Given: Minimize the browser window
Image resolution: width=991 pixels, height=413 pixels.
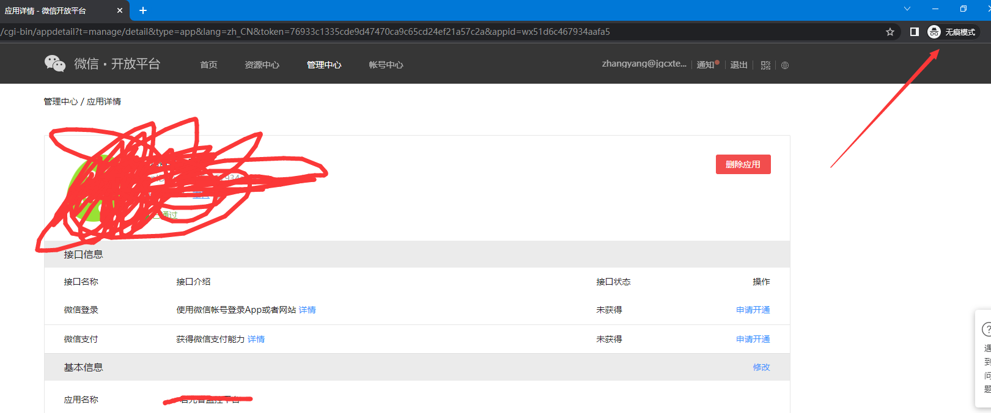Looking at the screenshot, I should 935,9.
